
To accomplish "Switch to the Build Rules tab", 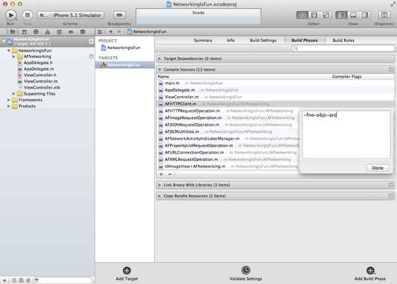I will coord(343,40).
